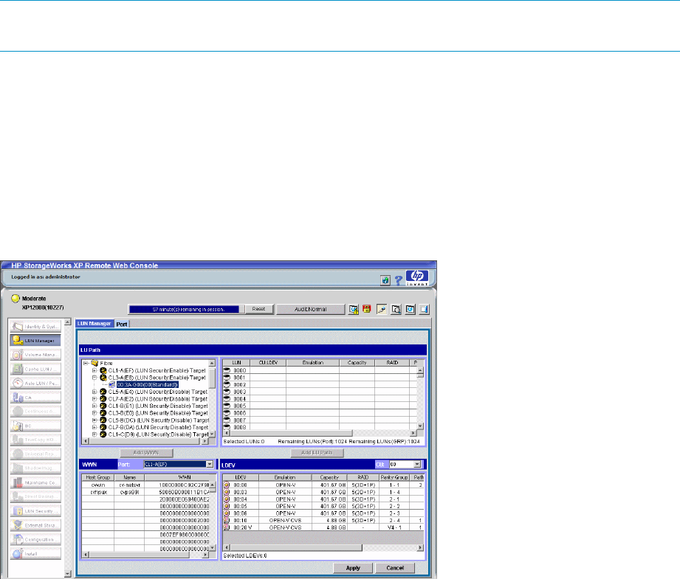Click the sidebar scroll-up arrow
This screenshot has height=579, width=680.
click(67, 322)
